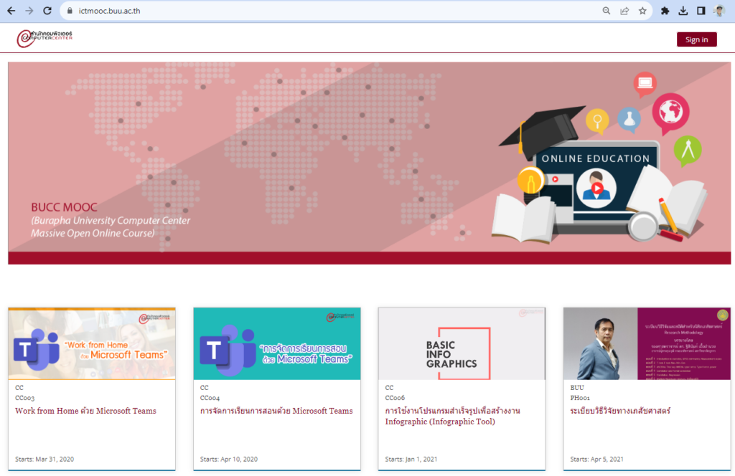
Task: Open the CC004 Microsoft Teams teaching course title
Action: coord(276,411)
